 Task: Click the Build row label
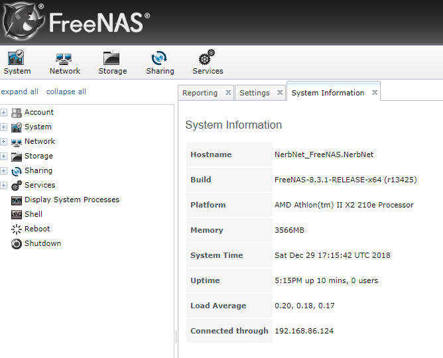[201, 180]
